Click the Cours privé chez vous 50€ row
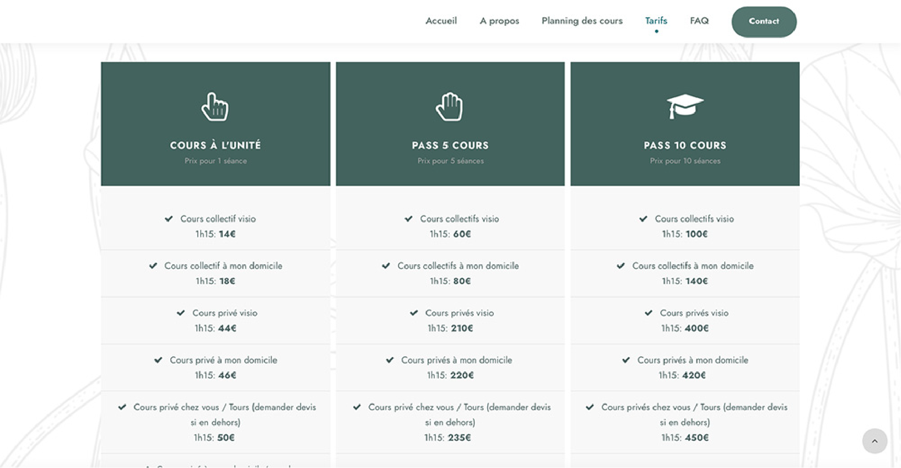The image size is (901, 468). pos(215,422)
